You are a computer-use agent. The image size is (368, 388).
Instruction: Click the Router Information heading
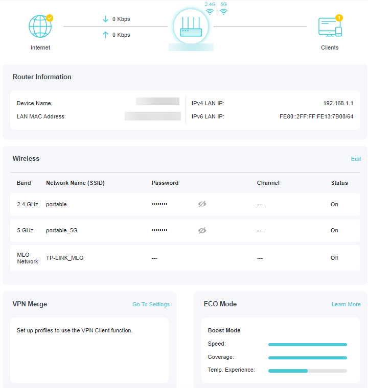42,77
